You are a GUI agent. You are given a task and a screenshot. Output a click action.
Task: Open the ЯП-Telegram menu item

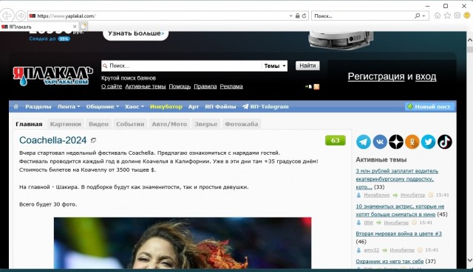tap(265, 106)
